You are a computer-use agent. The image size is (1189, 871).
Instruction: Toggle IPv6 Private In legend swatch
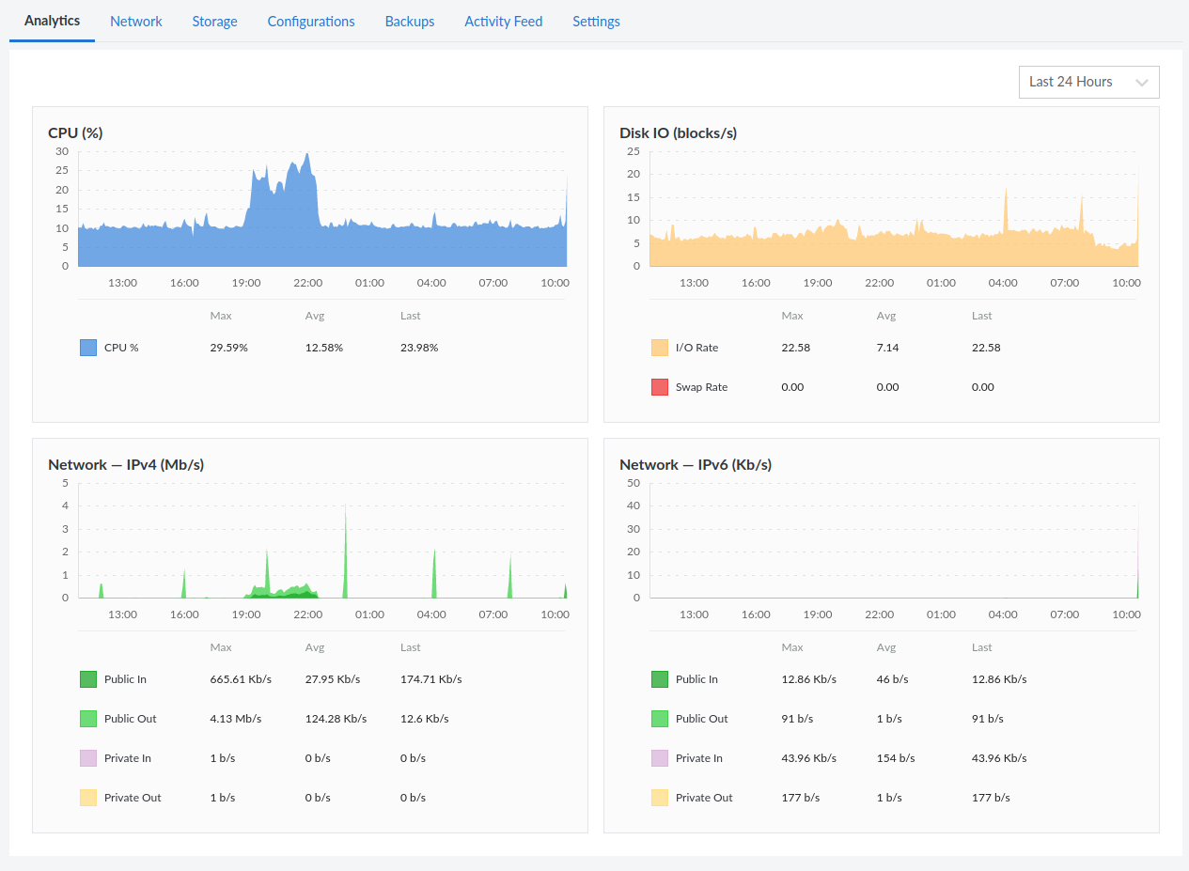point(660,758)
